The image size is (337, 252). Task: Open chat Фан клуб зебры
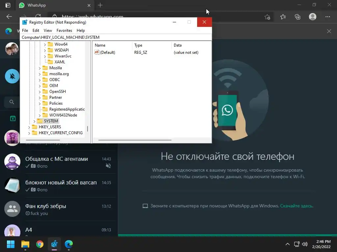click(x=59, y=209)
